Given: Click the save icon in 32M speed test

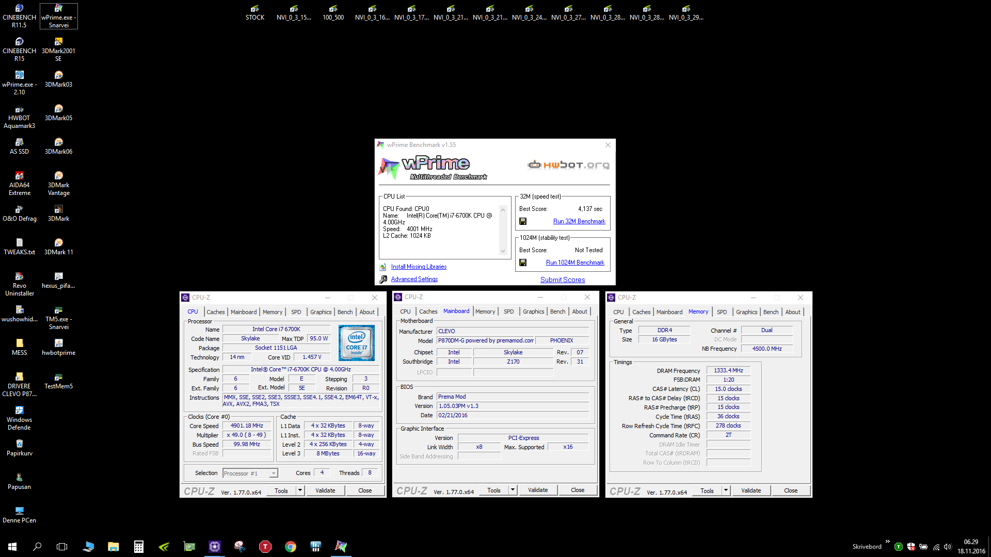Looking at the screenshot, I should coord(523,221).
